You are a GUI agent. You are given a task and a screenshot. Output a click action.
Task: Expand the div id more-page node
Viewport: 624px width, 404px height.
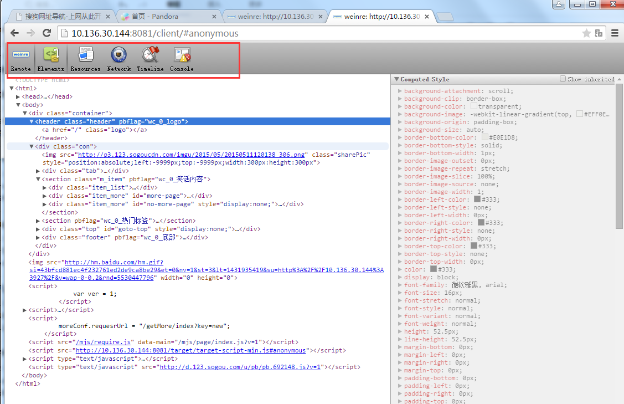pos(44,196)
